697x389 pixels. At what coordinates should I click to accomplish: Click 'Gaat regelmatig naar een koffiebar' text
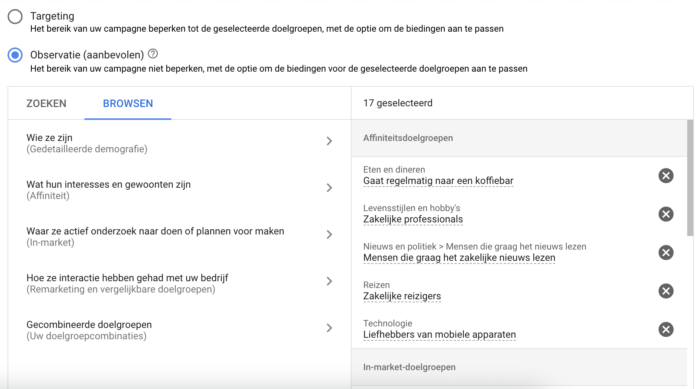(438, 181)
